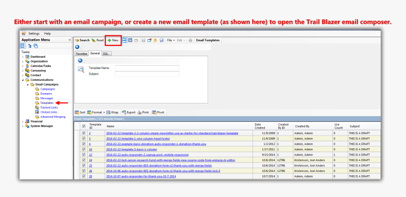Click the Sort grid button
The width and height of the screenshot is (406, 197).
click(80, 112)
